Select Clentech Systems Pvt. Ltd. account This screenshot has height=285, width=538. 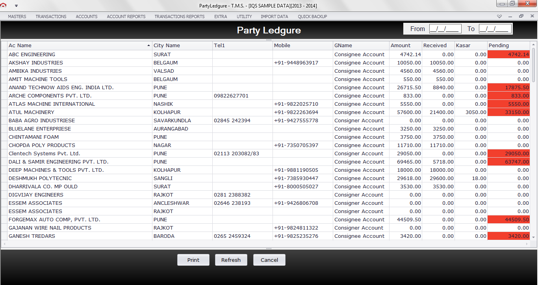coord(45,153)
